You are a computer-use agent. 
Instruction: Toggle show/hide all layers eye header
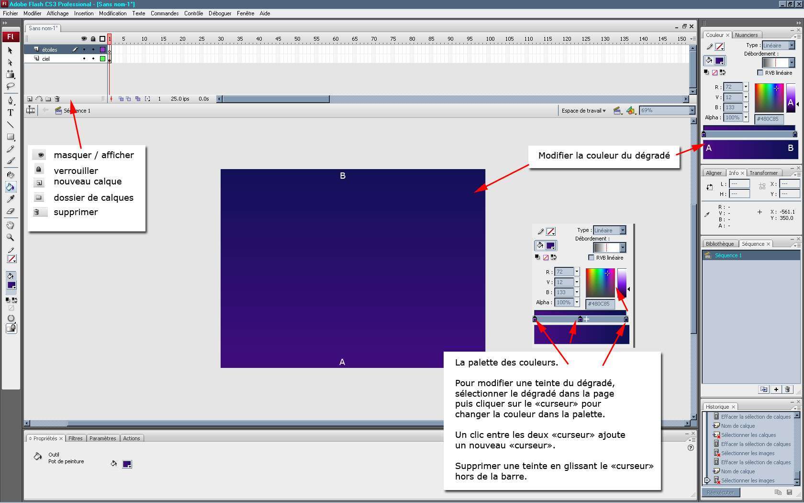tap(84, 39)
